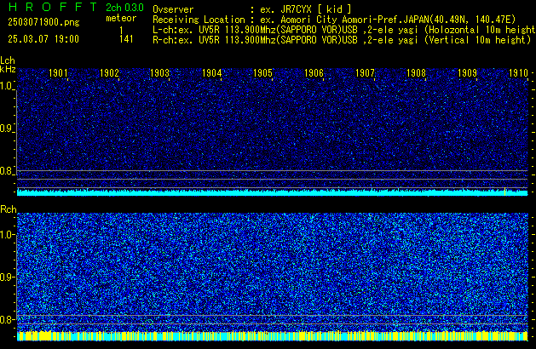Click the 1908 time marker
Image resolution: width=536 pixels, height=349 pixels.
click(416, 73)
